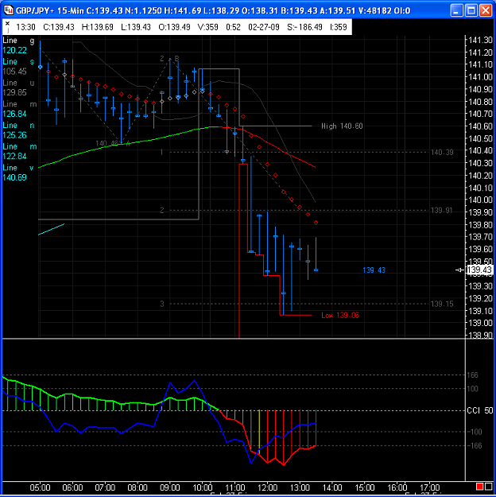Click the red Low 139.06 label
496x497 pixels.
340,316
